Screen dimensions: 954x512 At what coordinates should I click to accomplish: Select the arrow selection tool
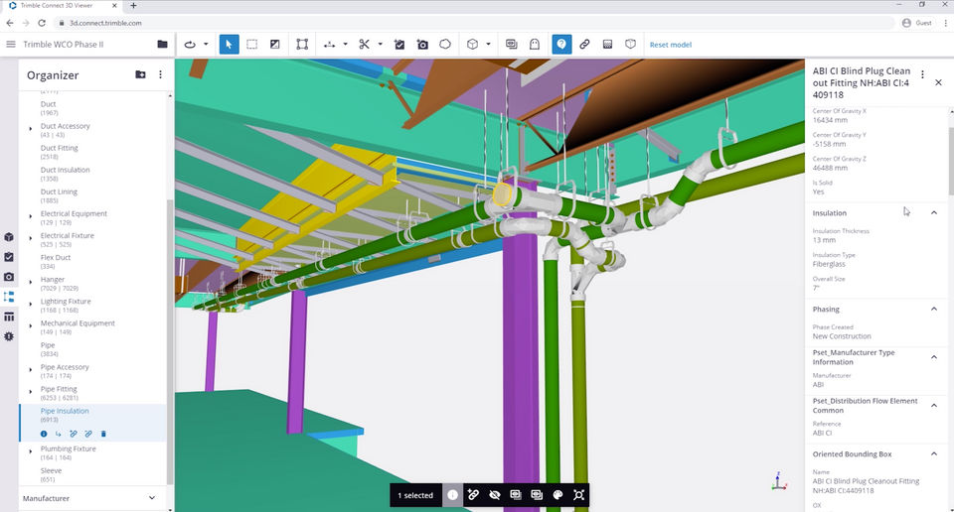[x=229, y=45]
